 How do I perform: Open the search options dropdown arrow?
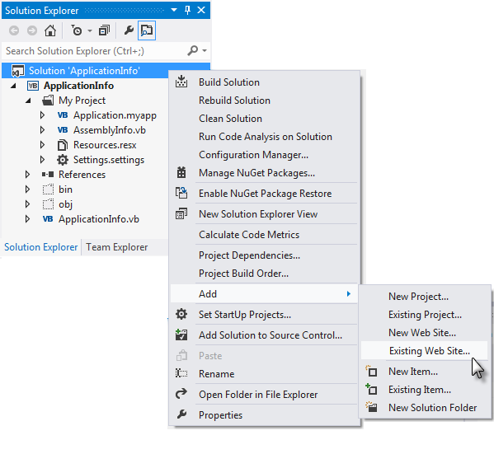point(205,50)
